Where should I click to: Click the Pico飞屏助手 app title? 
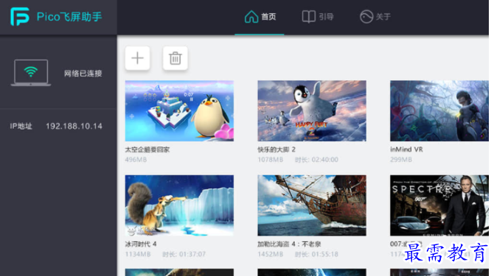[69, 17]
